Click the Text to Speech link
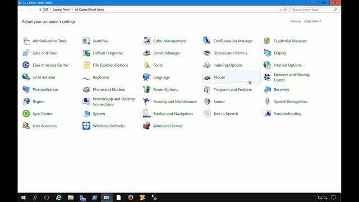 pos(225,114)
